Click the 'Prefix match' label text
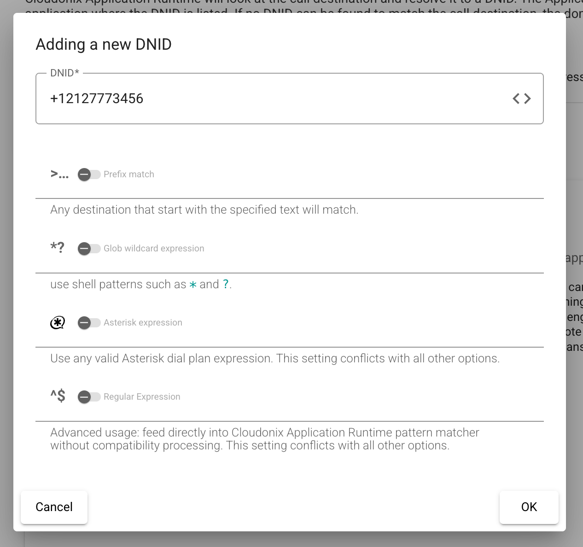This screenshot has height=547, width=583. coord(129,175)
